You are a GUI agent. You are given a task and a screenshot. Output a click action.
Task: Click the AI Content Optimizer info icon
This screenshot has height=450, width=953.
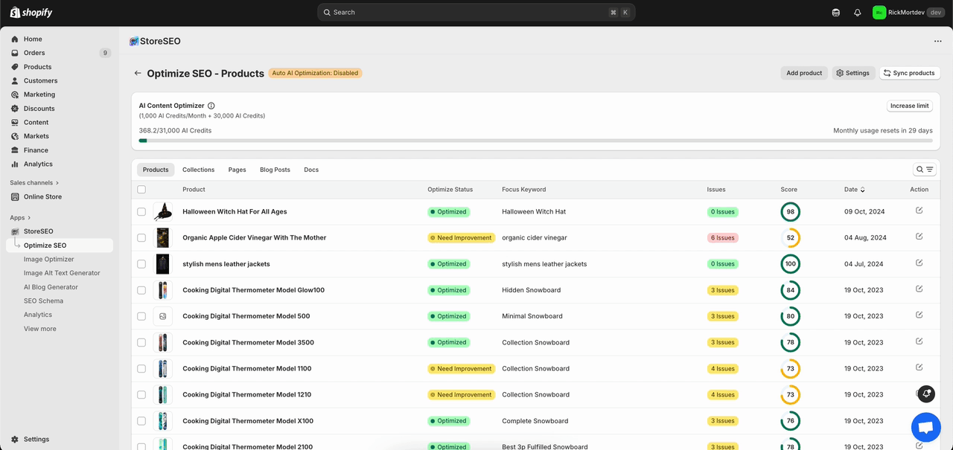tap(211, 106)
